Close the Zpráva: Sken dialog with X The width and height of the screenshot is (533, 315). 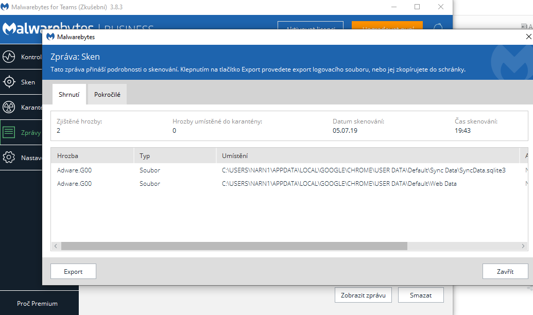(528, 37)
